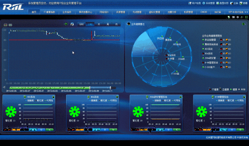Image resolution: width=249 pixels, height=146 pixels.
Task: Click the right handle of date range slider
Action: [110, 88]
